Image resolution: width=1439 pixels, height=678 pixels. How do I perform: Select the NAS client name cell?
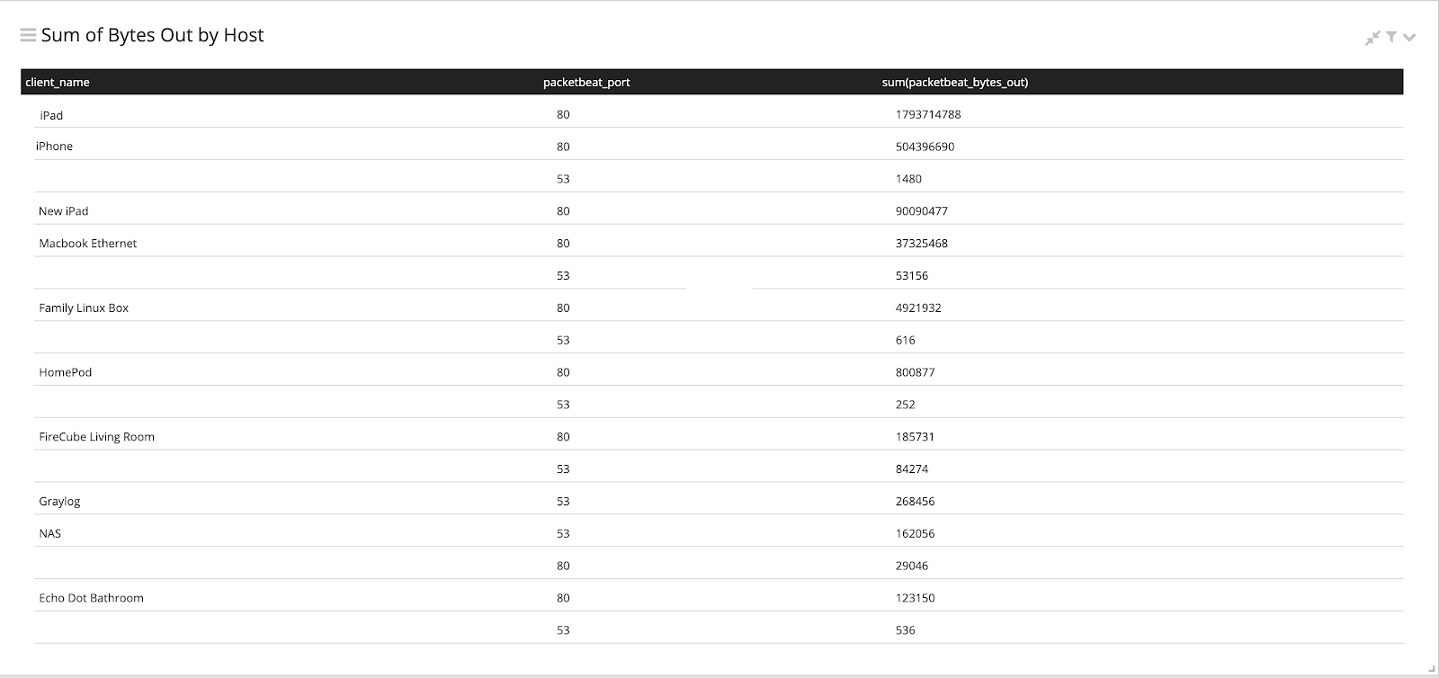(50, 534)
